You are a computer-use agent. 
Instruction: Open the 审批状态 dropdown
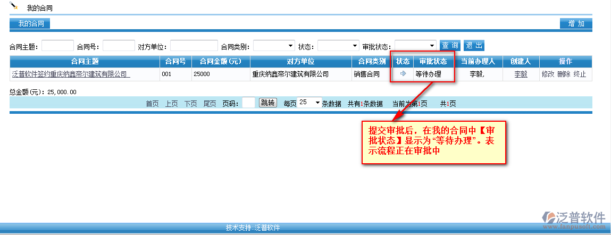click(x=415, y=46)
